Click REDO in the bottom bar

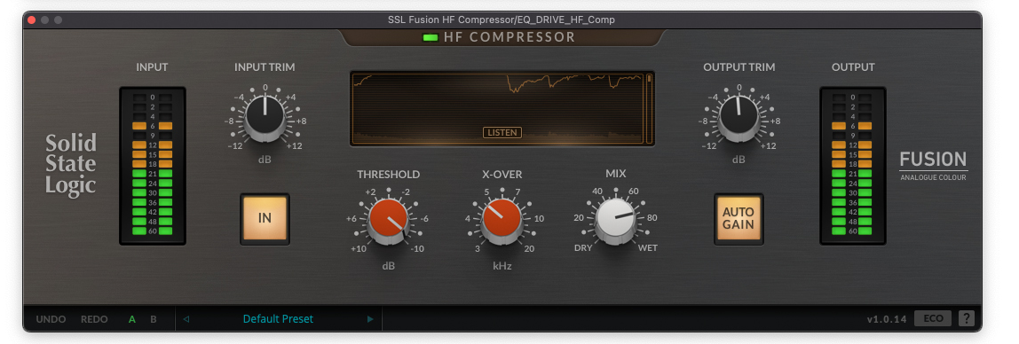[94, 319]
